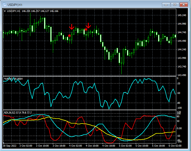Minimize the USDJPY,H1 chart window
The height and width of the screenshot is (151, 191).
click(x=166, y=5)
